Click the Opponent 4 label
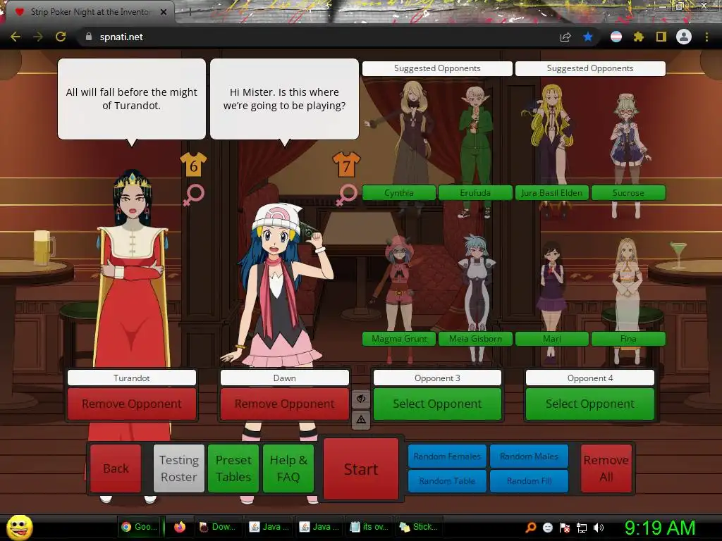 (x=590, y=378)
